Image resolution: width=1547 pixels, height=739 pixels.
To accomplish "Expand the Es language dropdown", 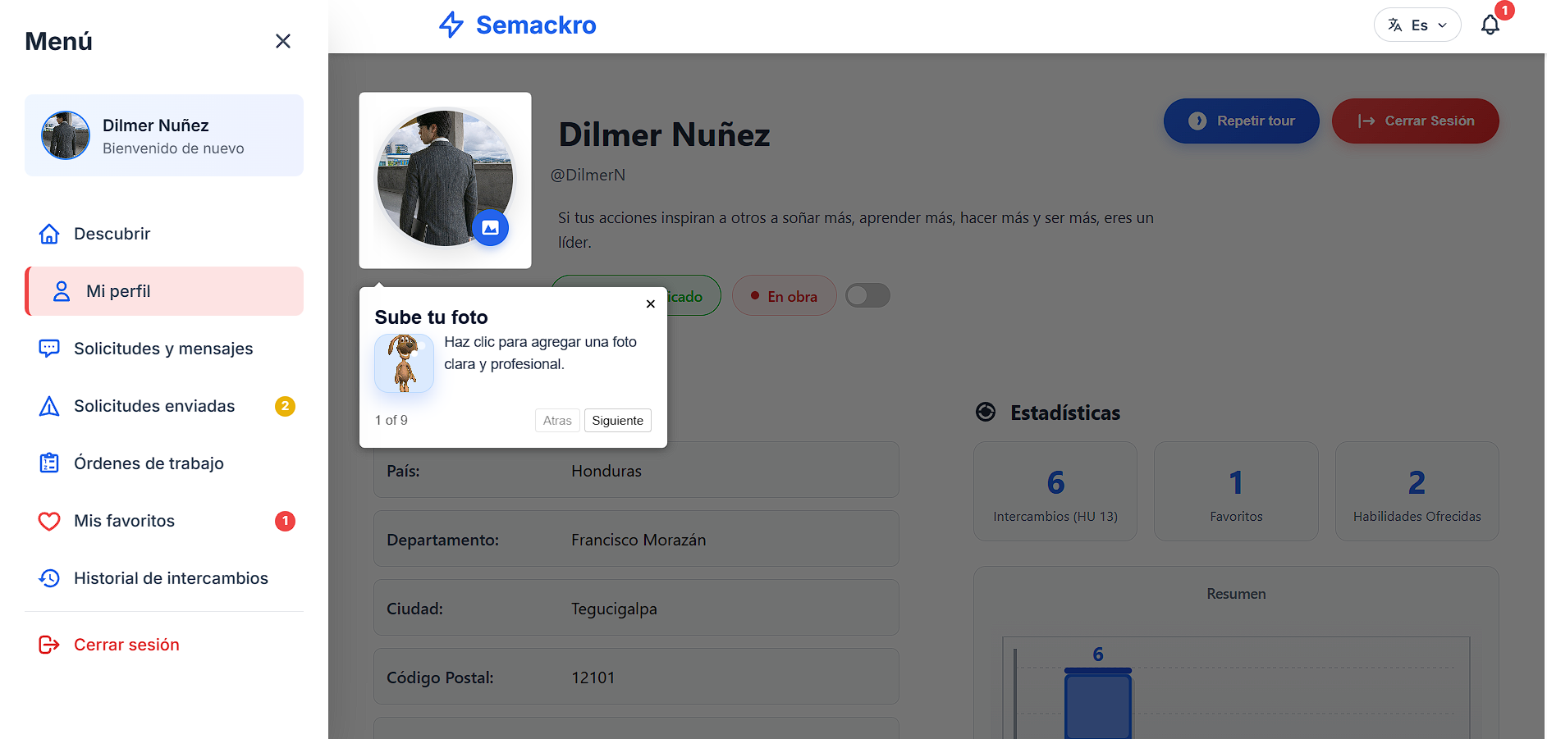I will click(x=1417, y=25).
